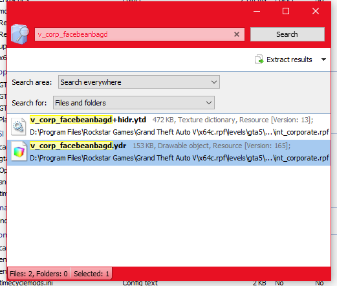Click the search magnifier archive icon

coord(20,34)
